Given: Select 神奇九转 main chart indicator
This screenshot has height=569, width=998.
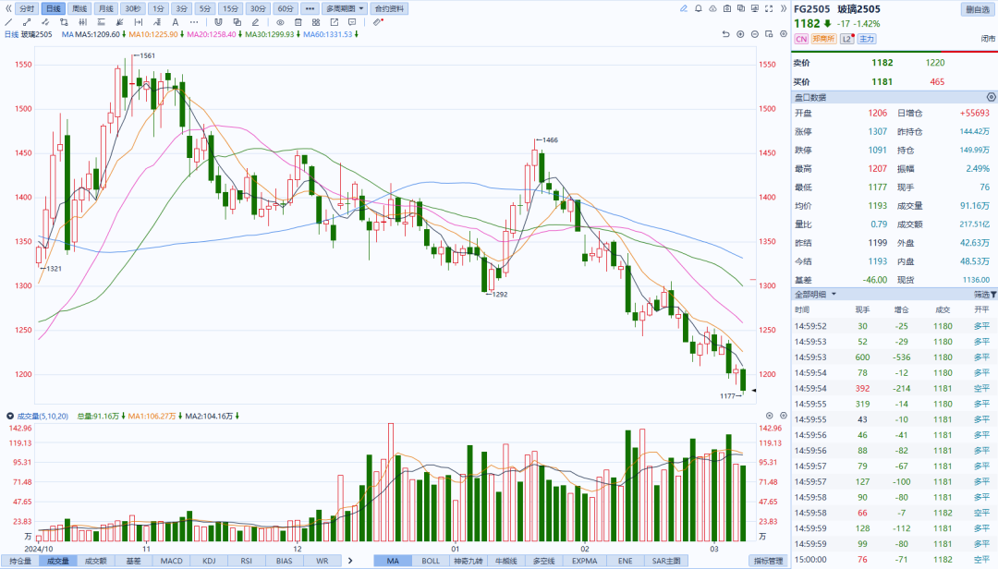Looking at the screenshot, I should point(469,561).
